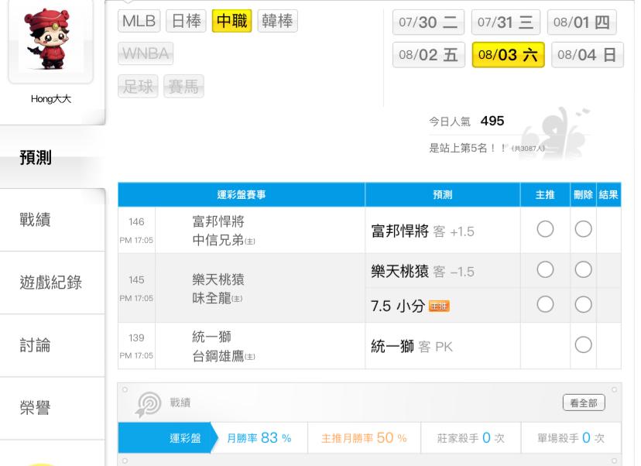The image size is (641, 466).
Task: Click game number 139
Action: [136, 338]
